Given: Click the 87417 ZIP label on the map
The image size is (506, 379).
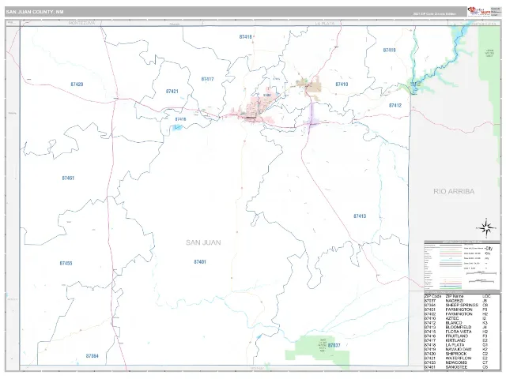Looking at the screenshot, I should point(207,79).
